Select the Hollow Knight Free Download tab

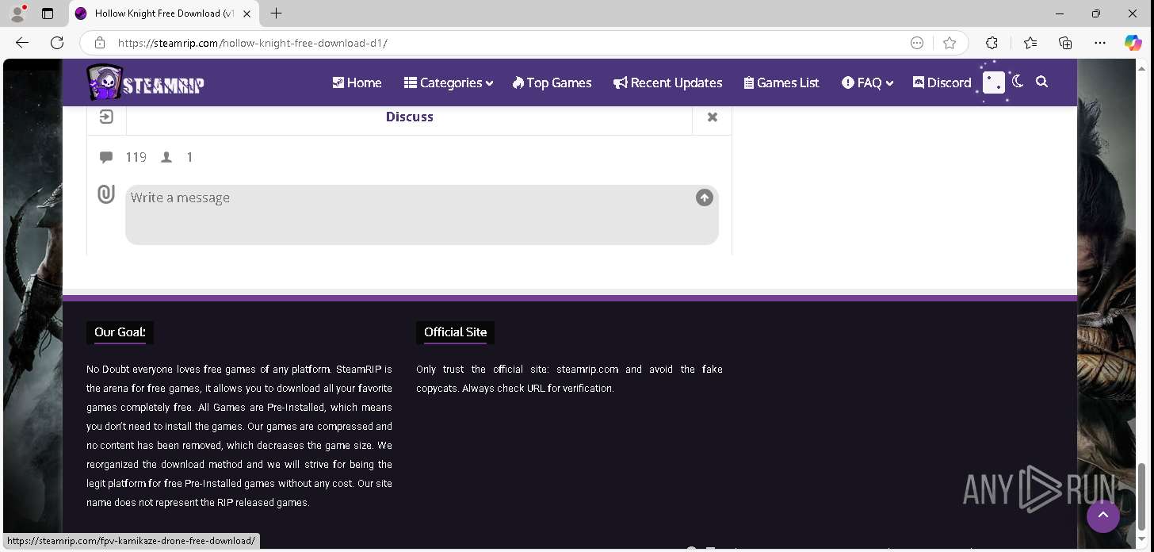163,13
